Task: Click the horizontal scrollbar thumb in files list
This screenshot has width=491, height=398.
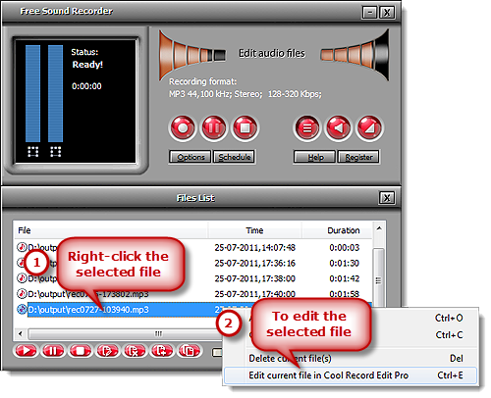Action: click(125, 333)
